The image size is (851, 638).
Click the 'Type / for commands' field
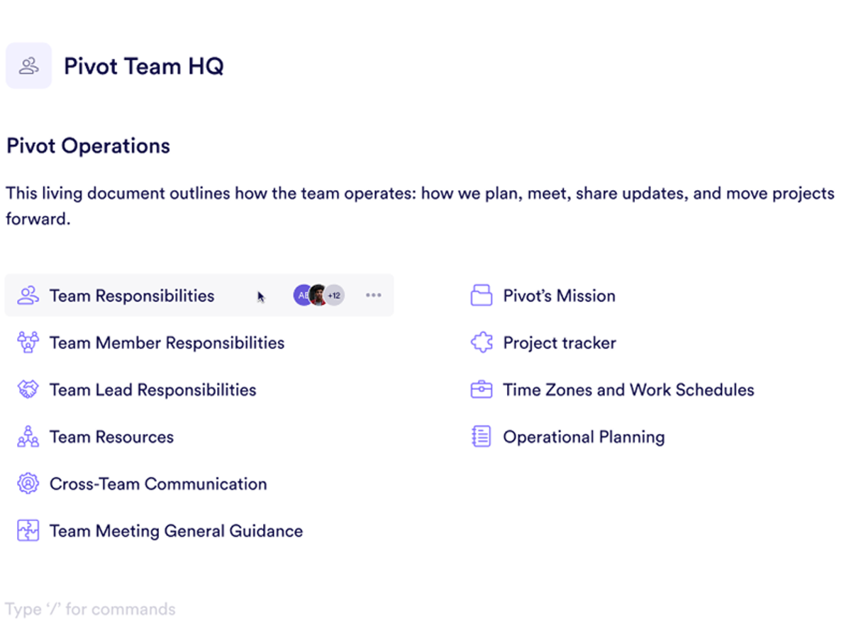pyautogui.click(x=90, y=609)
